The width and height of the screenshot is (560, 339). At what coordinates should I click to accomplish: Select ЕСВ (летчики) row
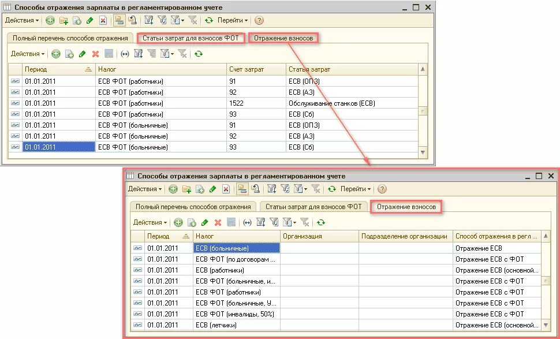(x=336, y=325)
